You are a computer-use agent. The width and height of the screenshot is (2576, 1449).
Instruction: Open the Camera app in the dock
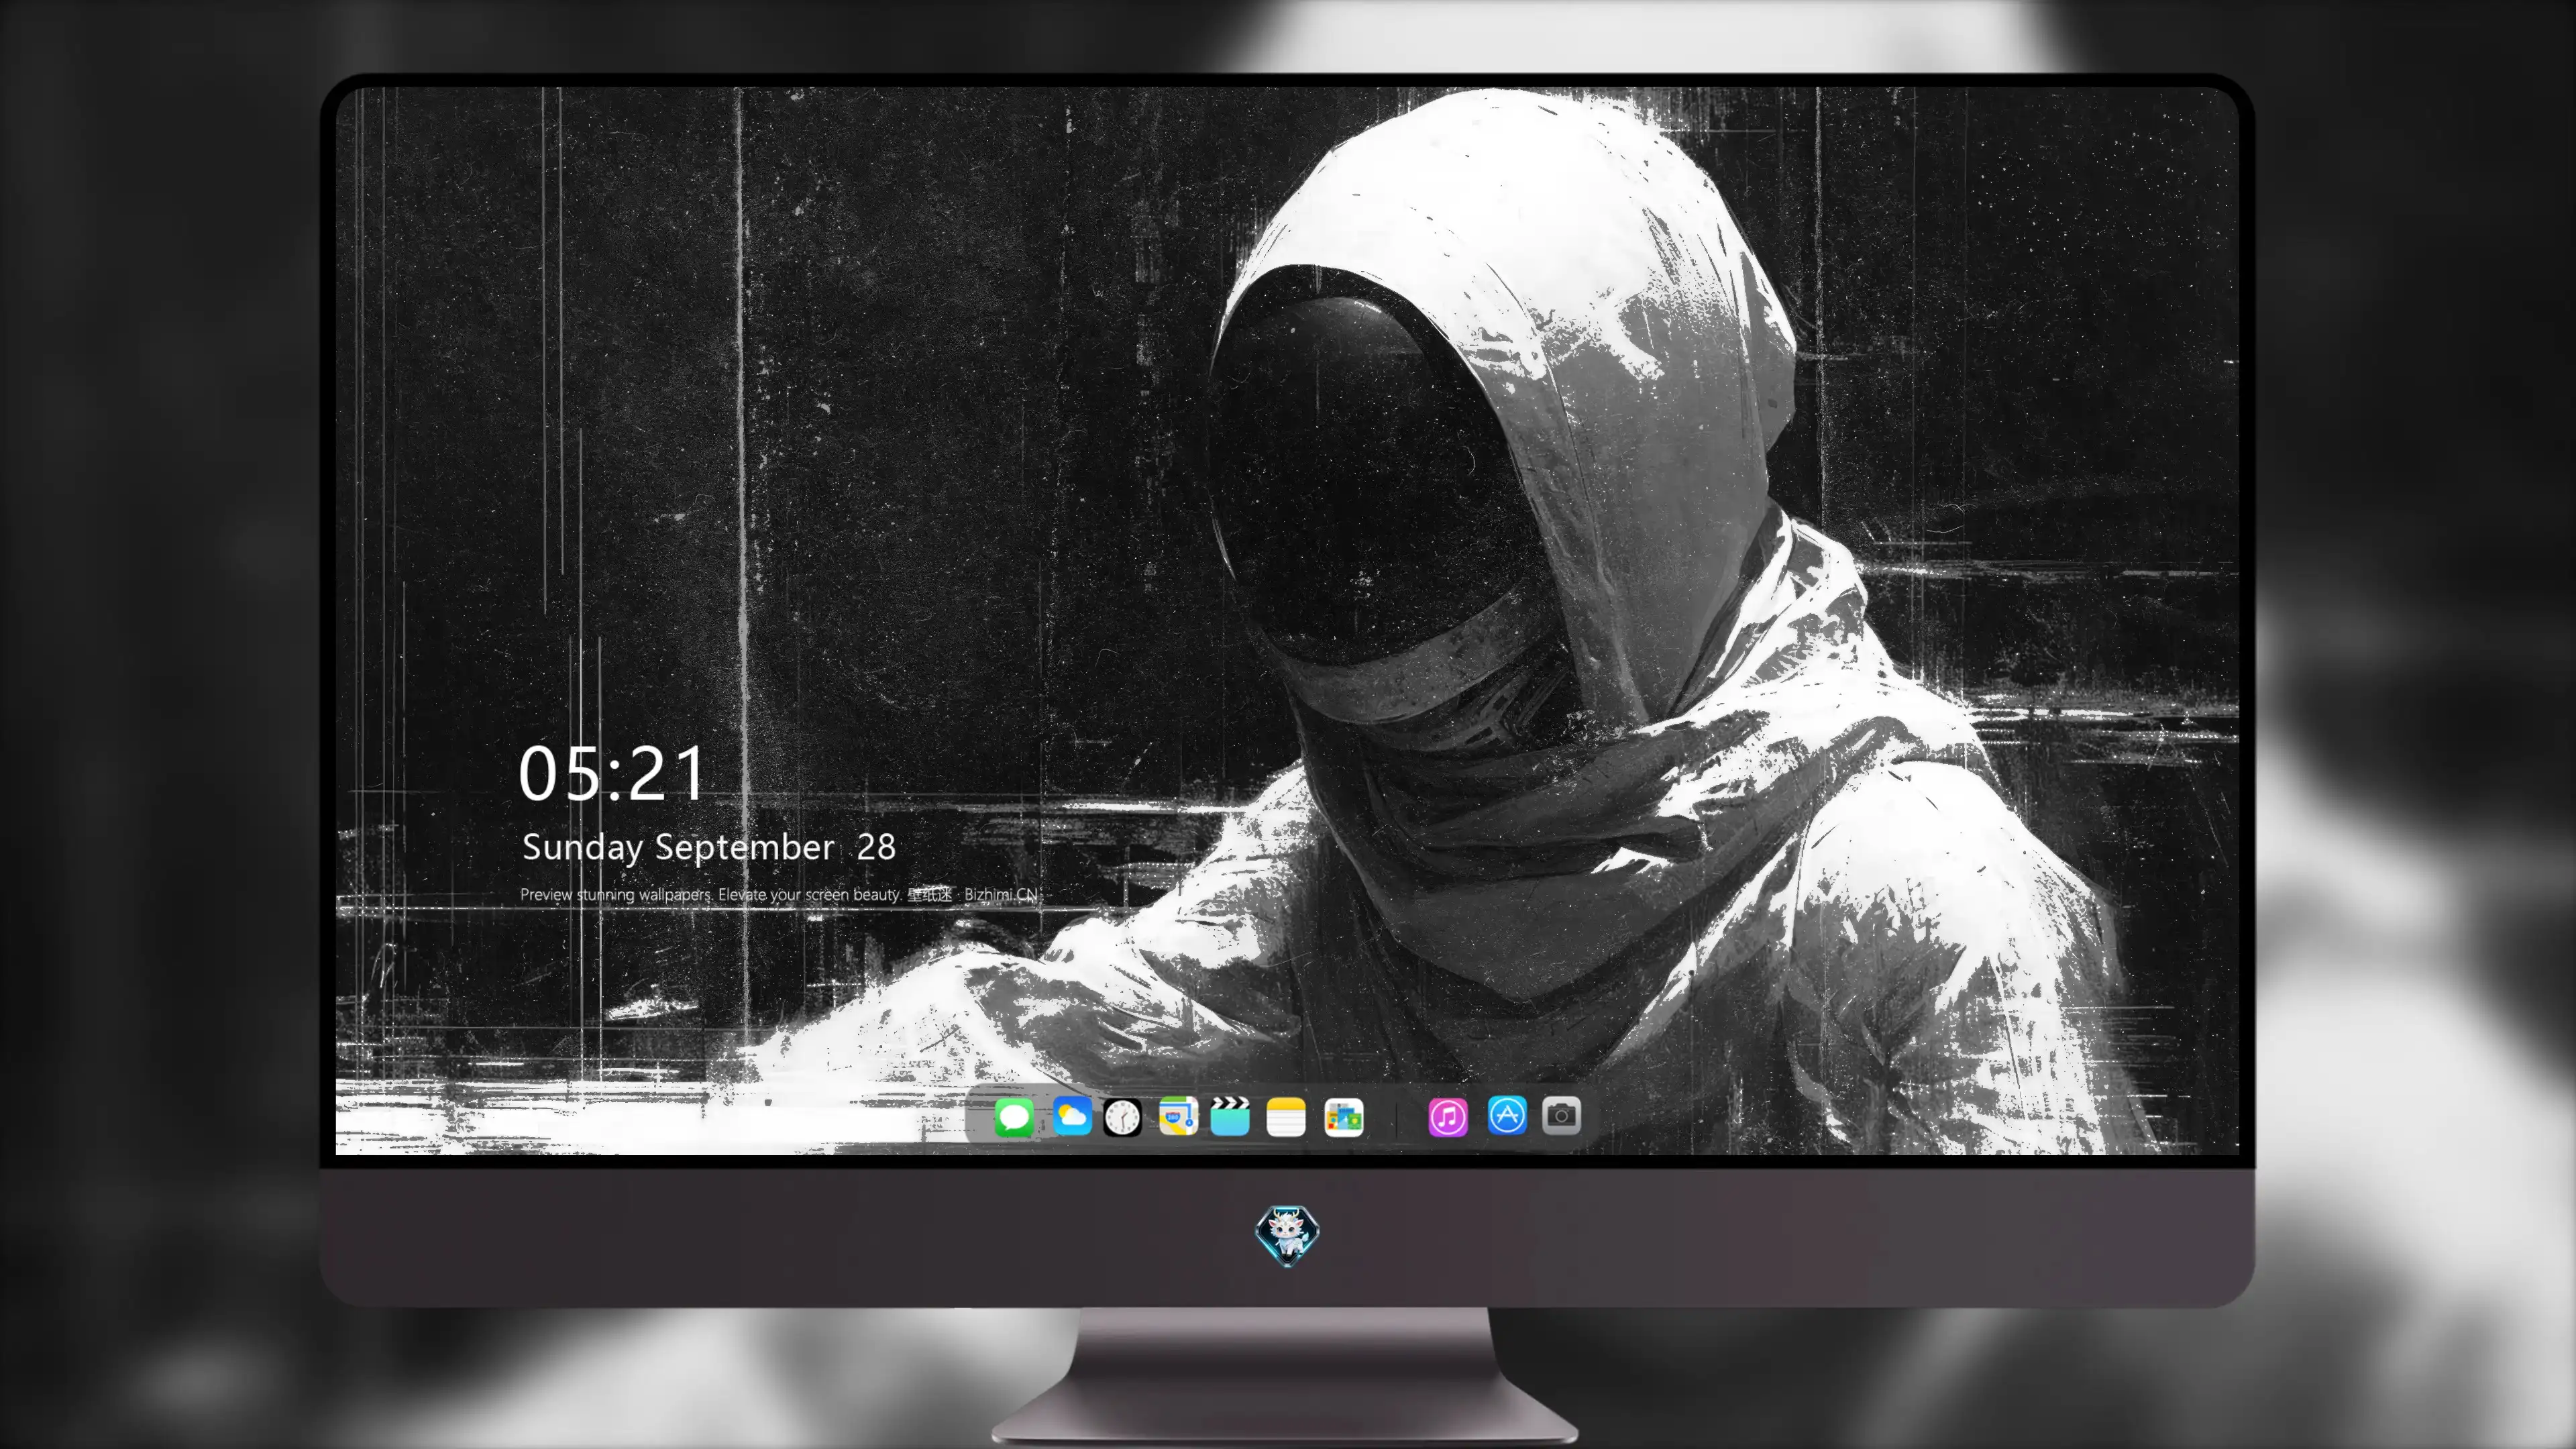pos(1561,1115)
